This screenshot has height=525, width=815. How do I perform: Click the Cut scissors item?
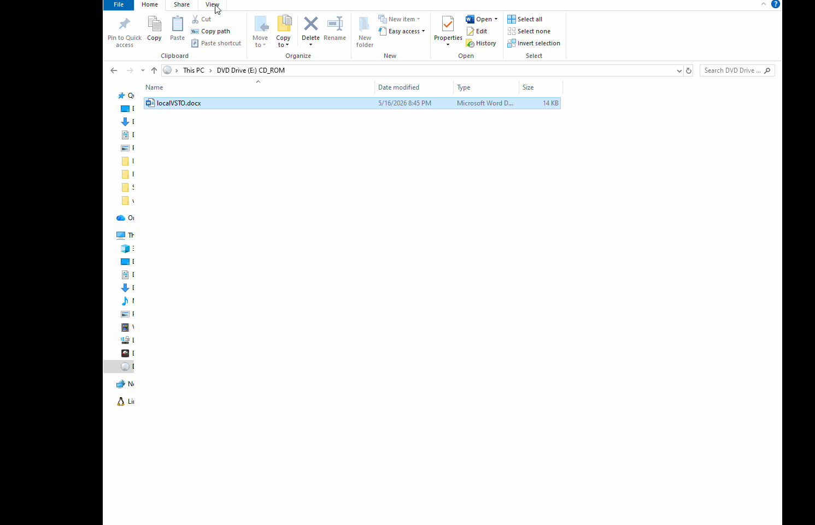tap(201, 19)
